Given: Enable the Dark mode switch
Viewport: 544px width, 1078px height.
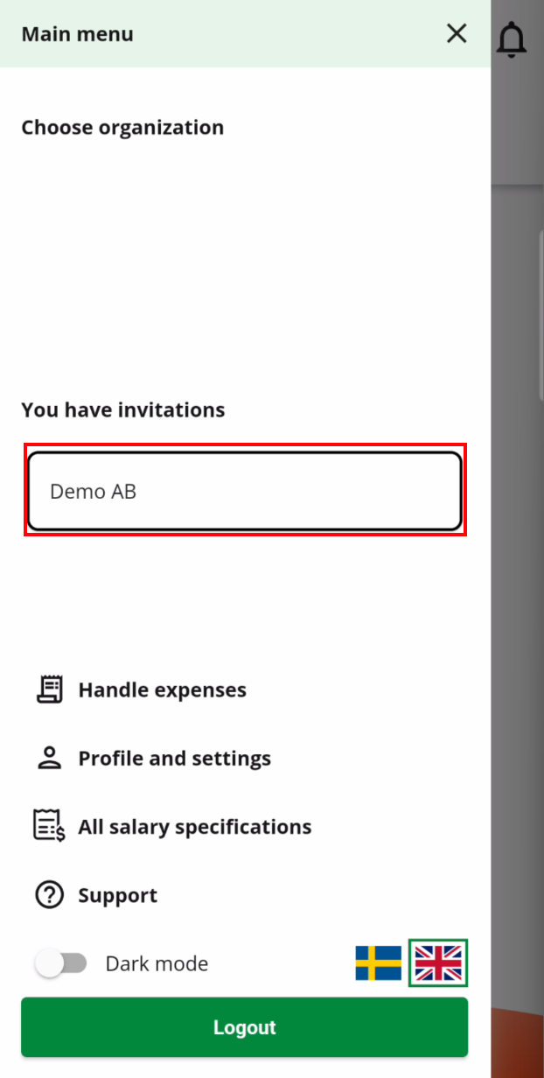Looking at the screenshot, I should [61, 963].
